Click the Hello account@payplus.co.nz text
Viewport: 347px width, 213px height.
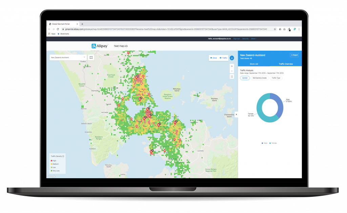219,39
